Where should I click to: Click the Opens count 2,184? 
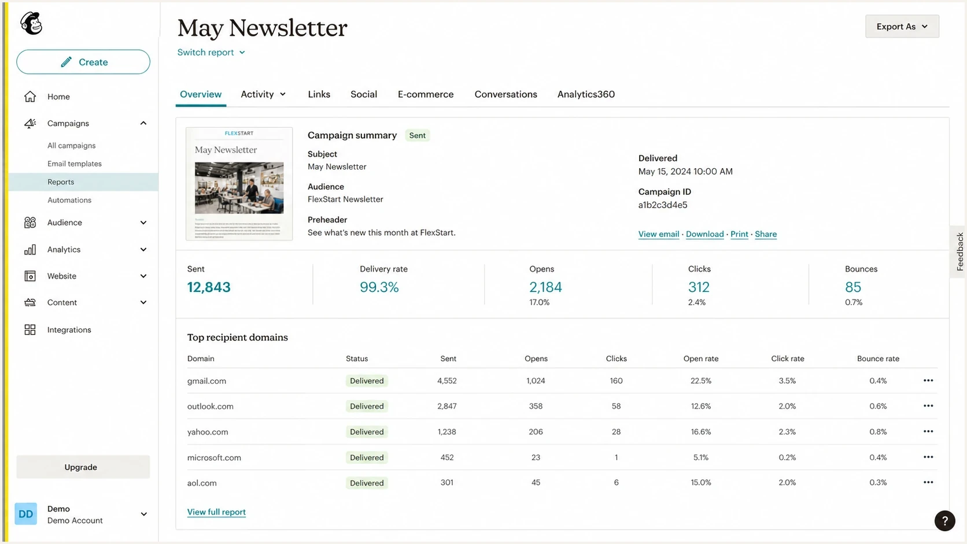click(x=545, y=287)
